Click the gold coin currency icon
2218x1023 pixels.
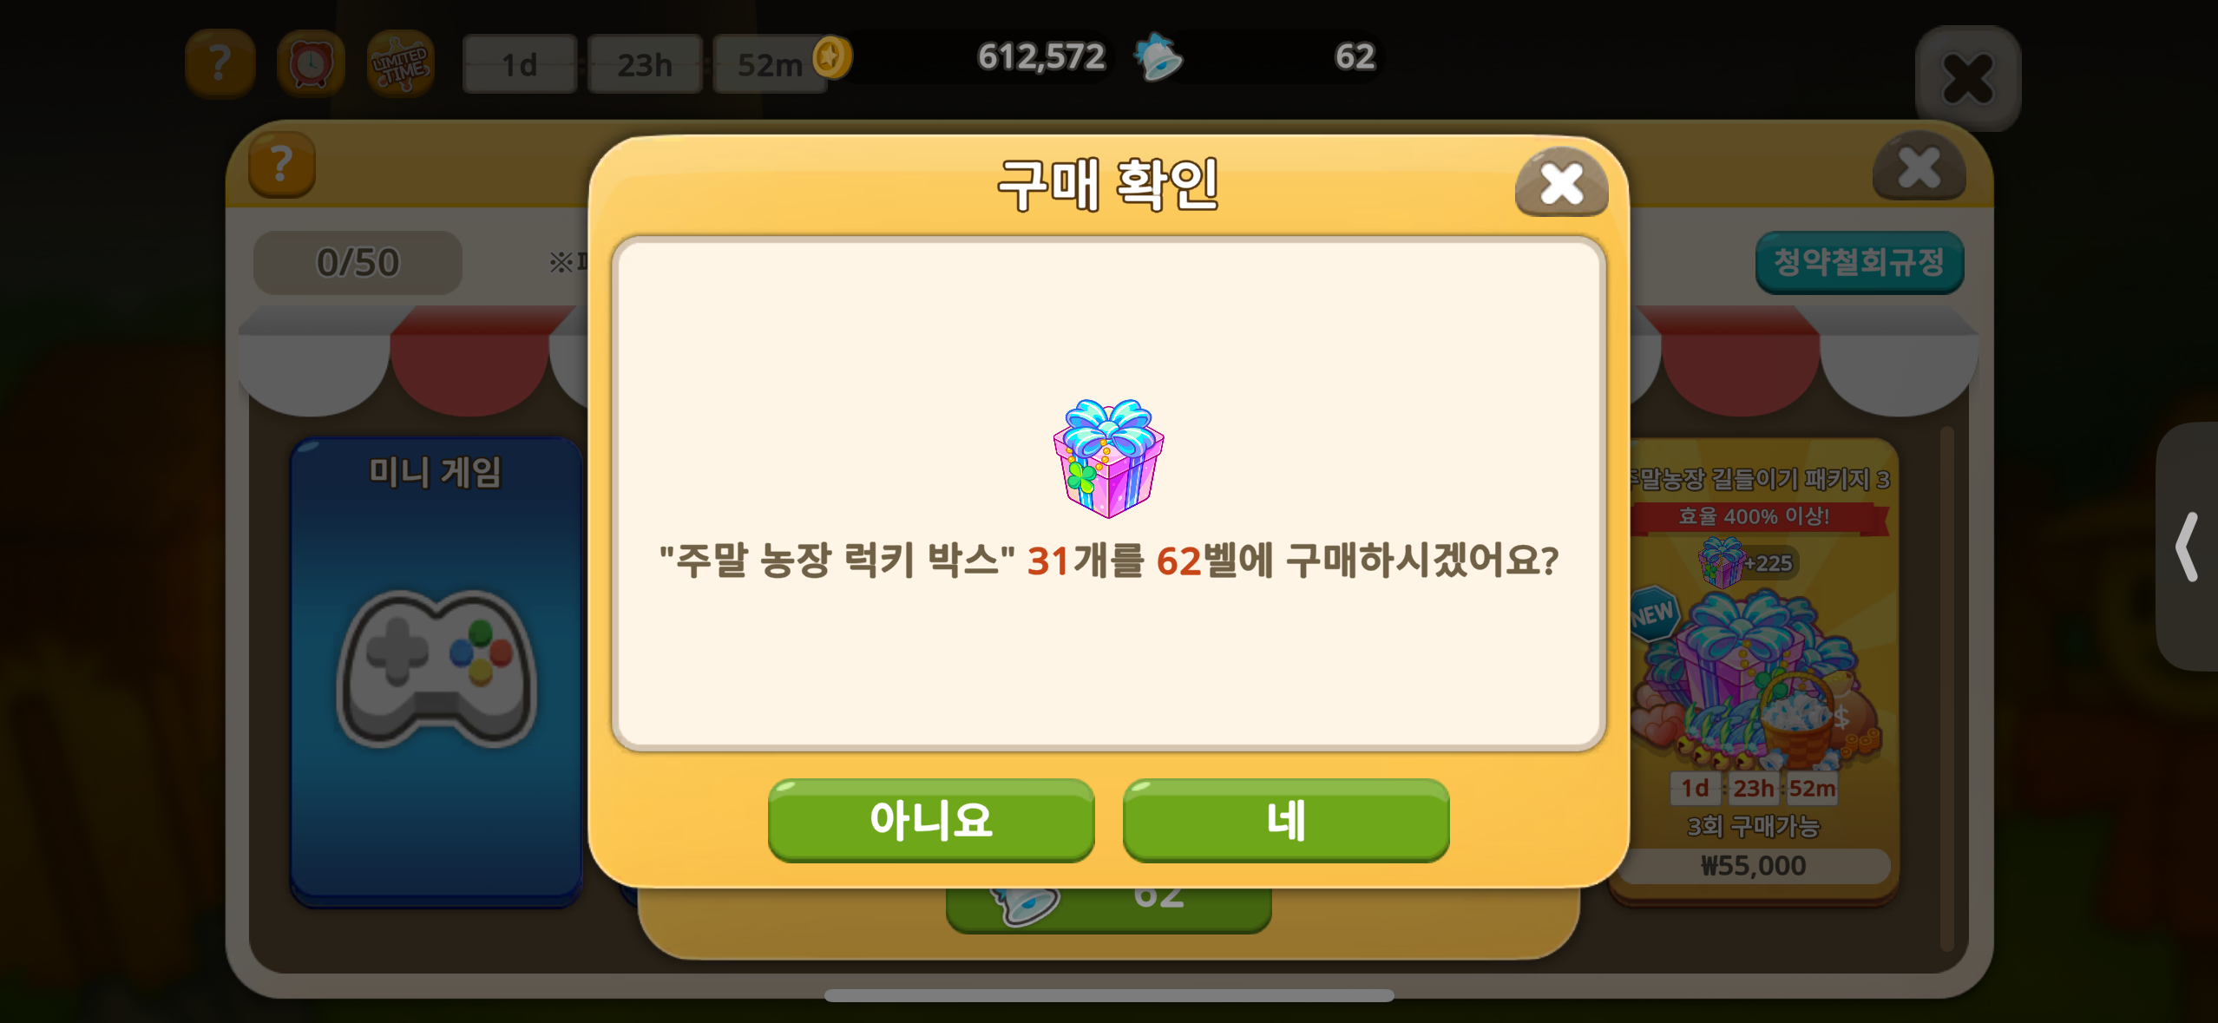pyautogui.click(x=832, y=57)
